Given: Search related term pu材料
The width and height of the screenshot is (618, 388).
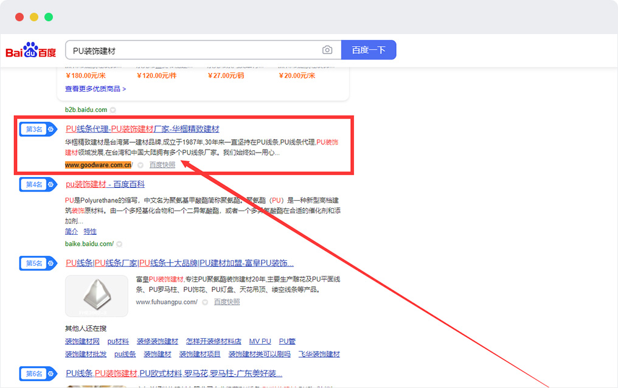Looking at the screenshot, I should (x=118, y=341).
